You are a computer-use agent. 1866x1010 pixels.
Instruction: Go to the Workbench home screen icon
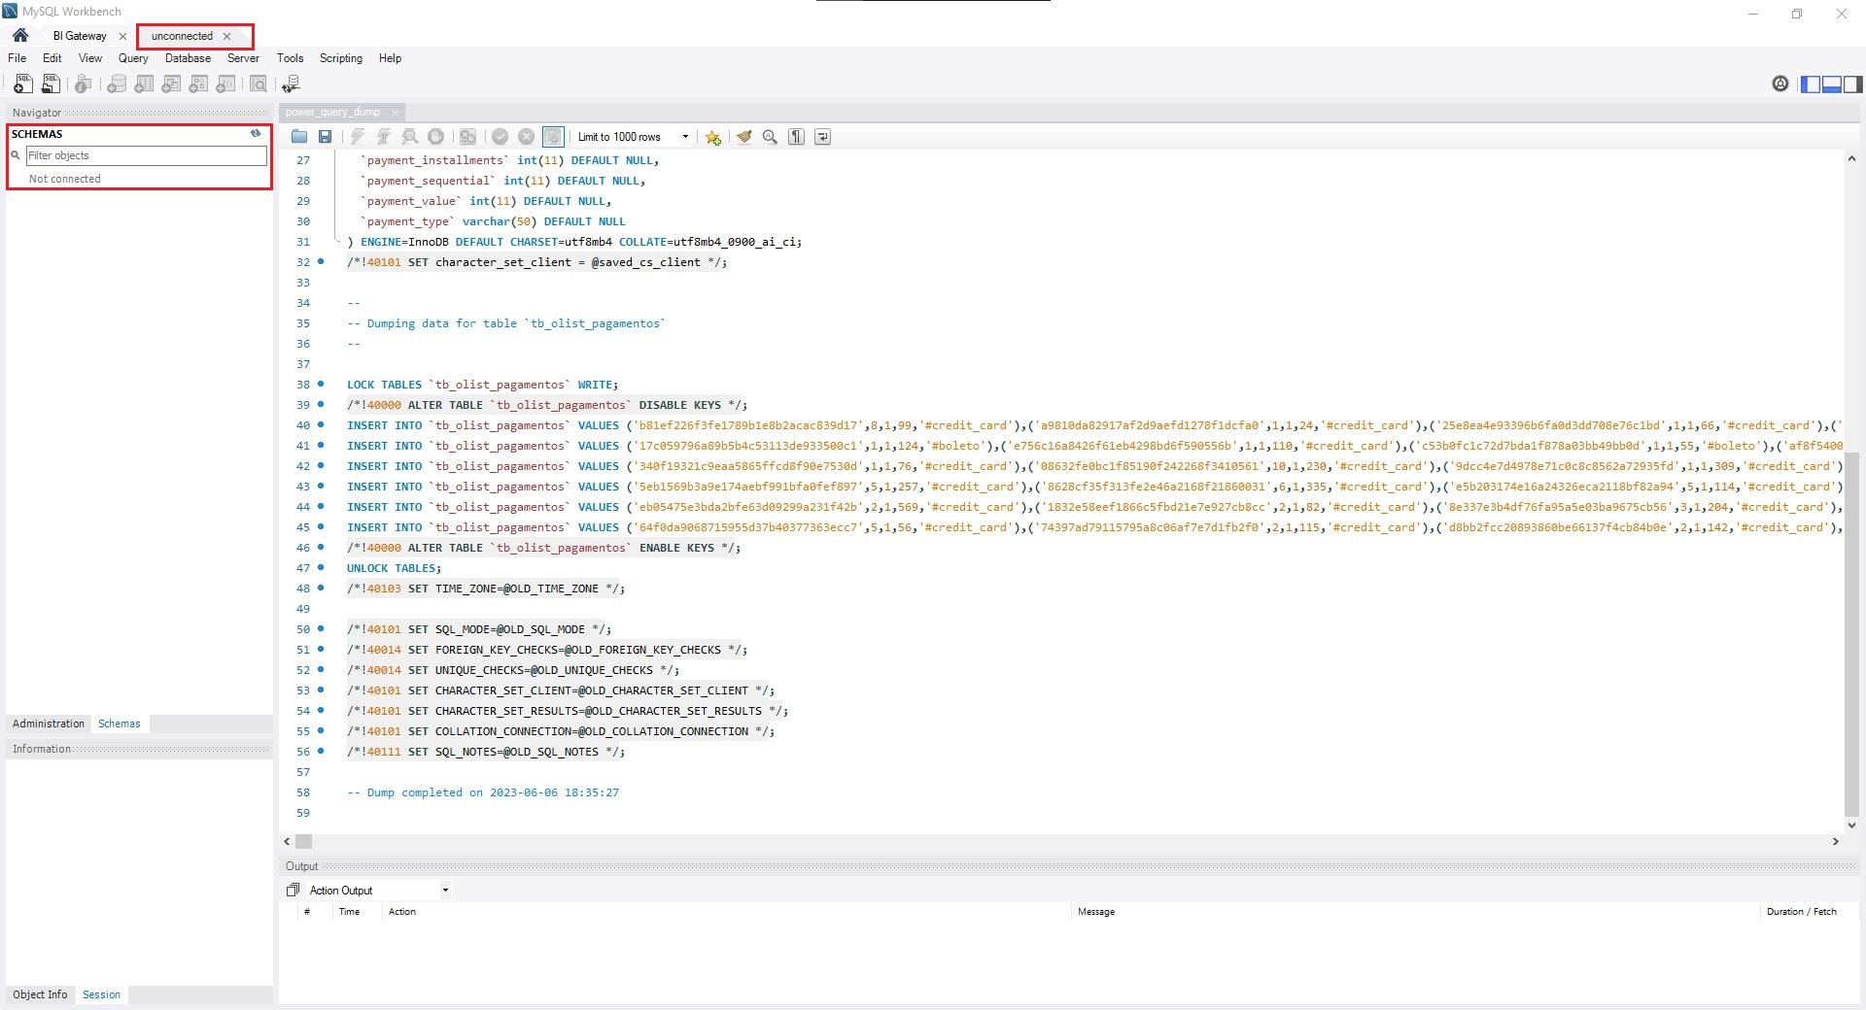pyautogui.click(x=20, y=36)
